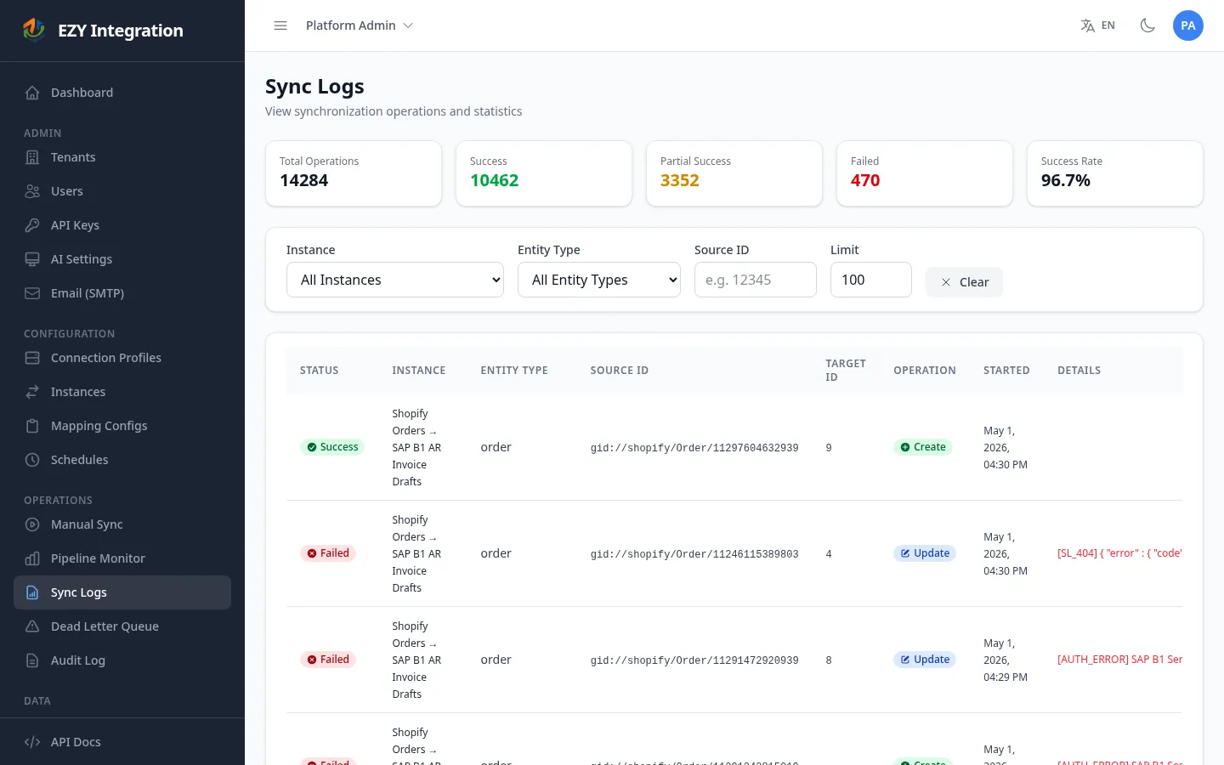The height and width of the screenshot is (765, 1224).
Task: Click the Manual Sync play icon
Action: pos(32,524)
